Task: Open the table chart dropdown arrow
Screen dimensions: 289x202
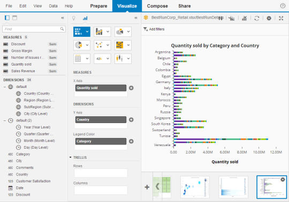Action: (x=87, y=59)
